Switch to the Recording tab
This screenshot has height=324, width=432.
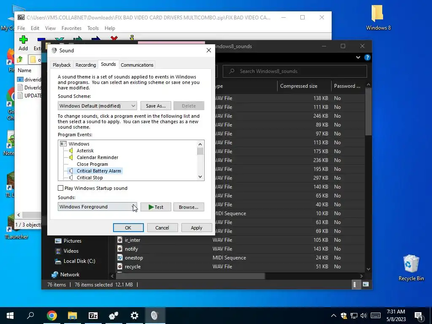click(86, 65)
